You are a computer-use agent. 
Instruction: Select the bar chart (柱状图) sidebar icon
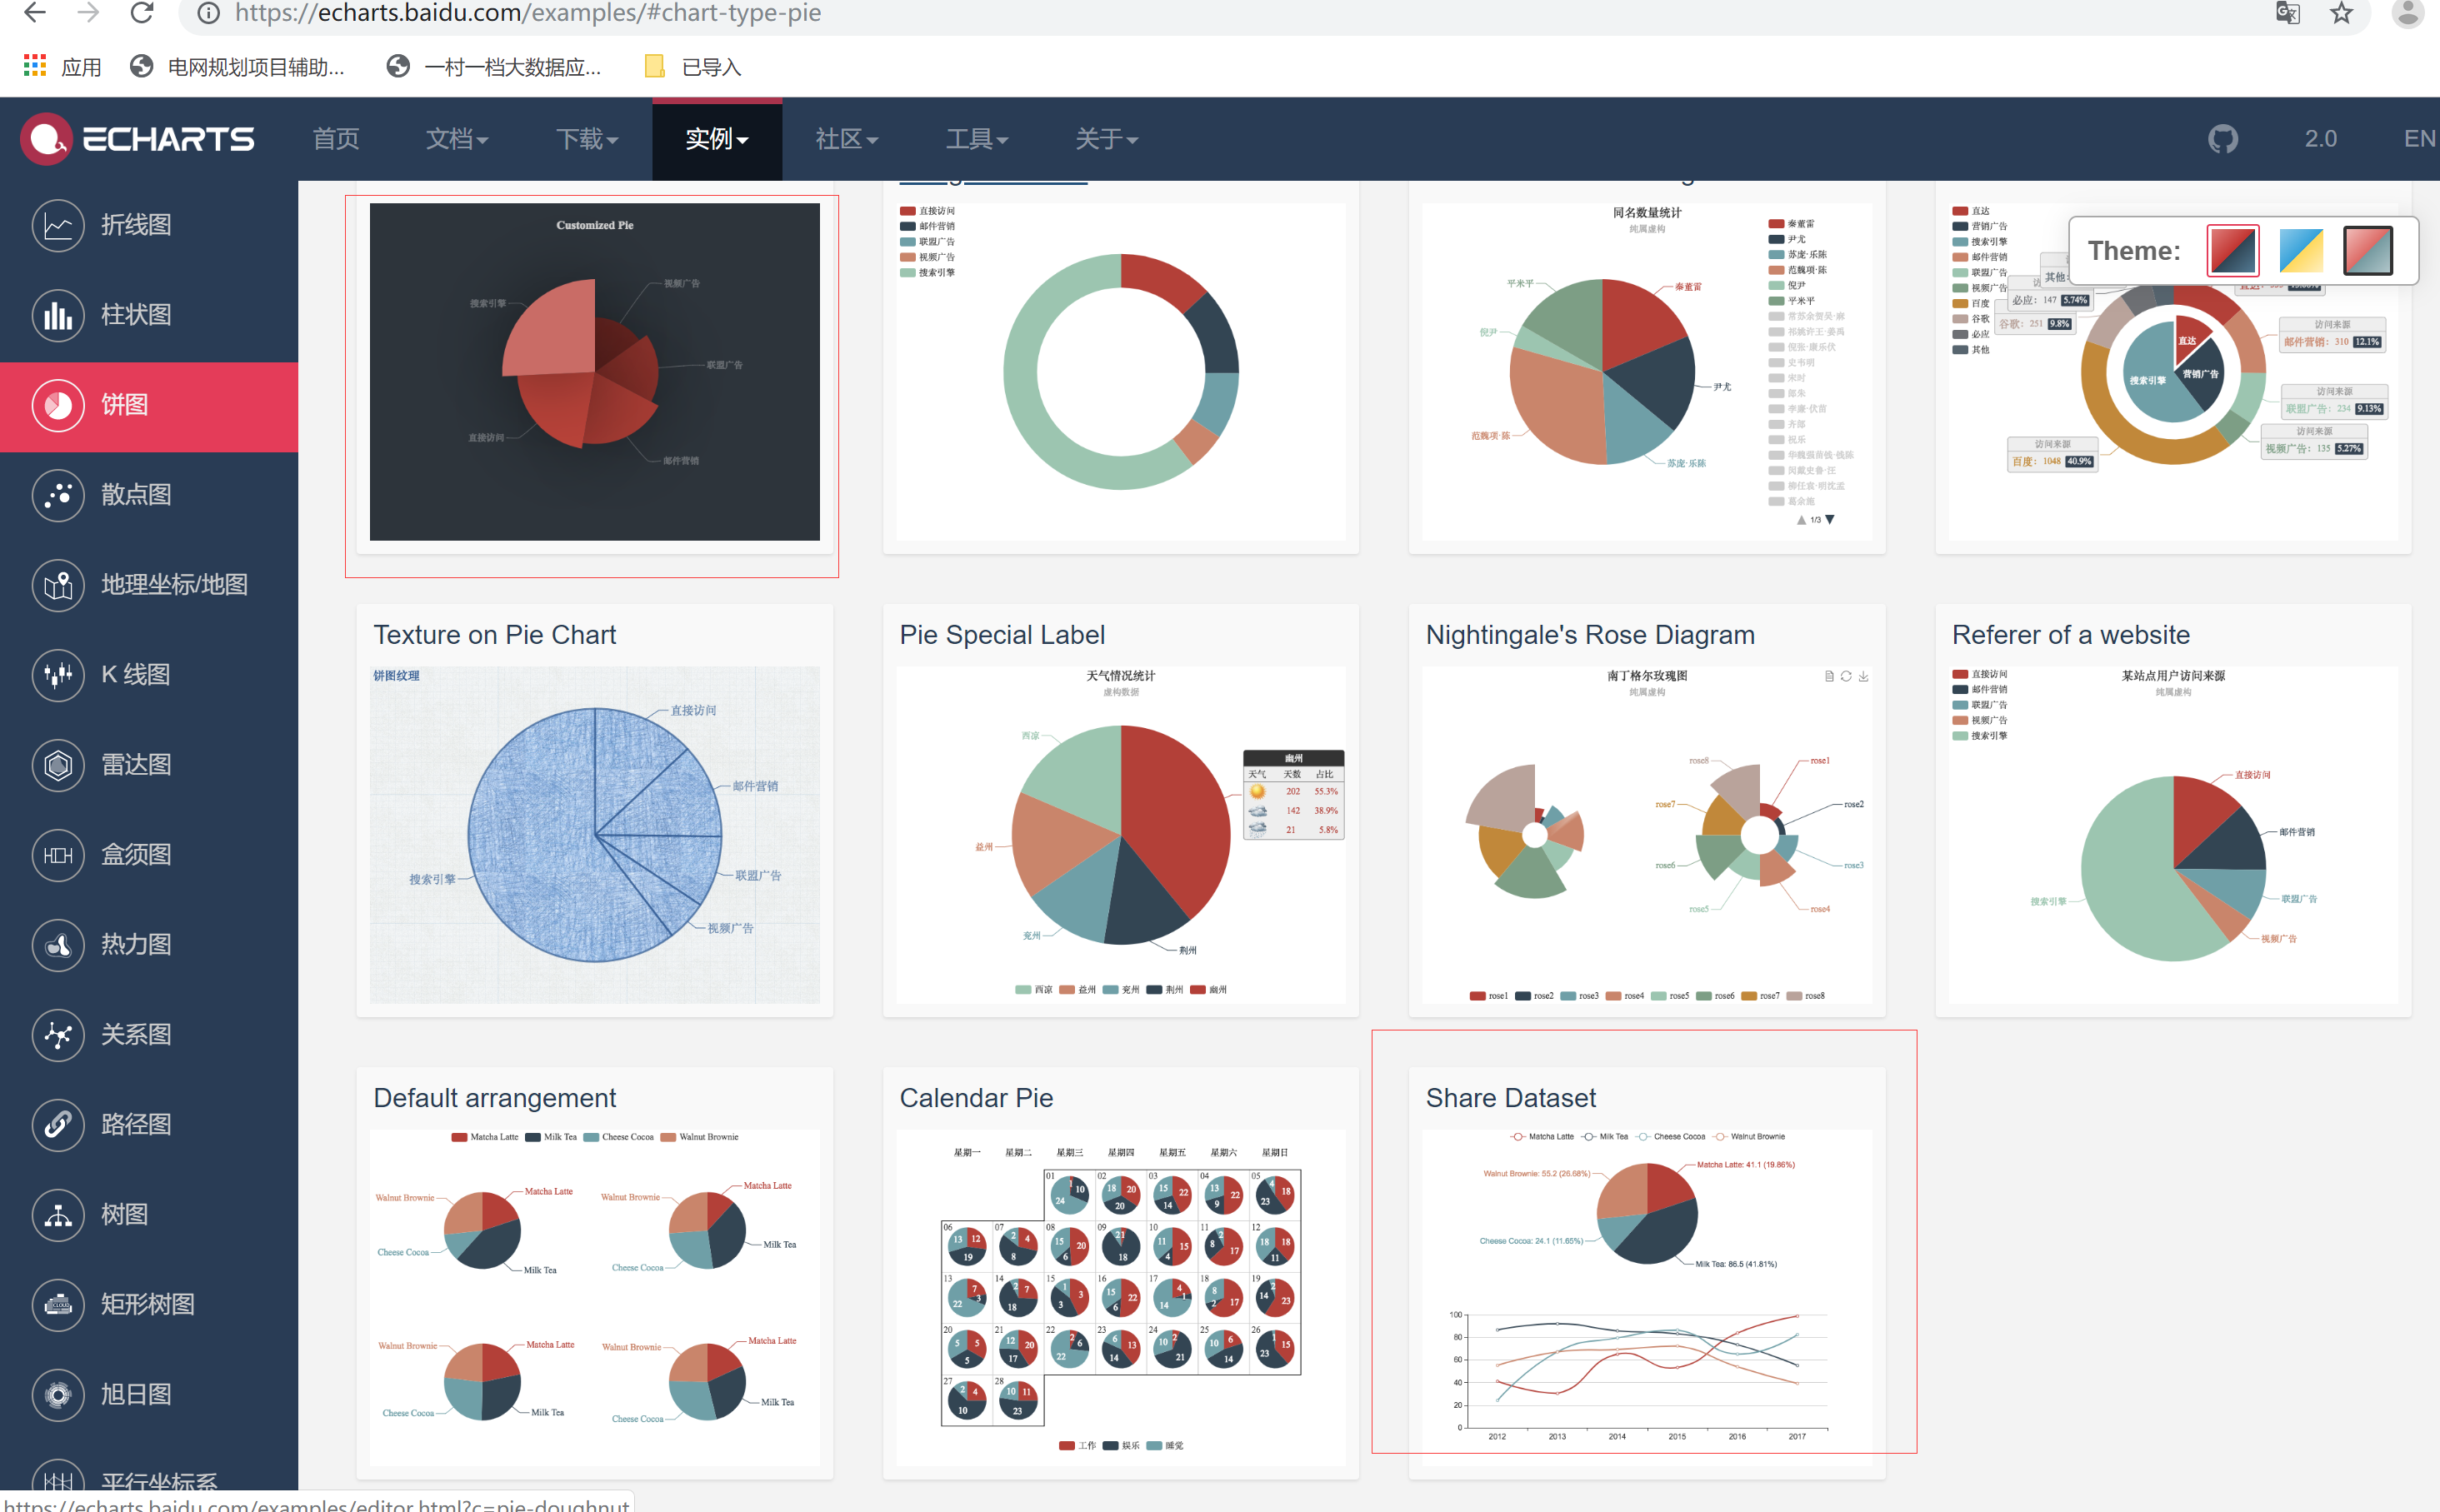click(58, 315)
